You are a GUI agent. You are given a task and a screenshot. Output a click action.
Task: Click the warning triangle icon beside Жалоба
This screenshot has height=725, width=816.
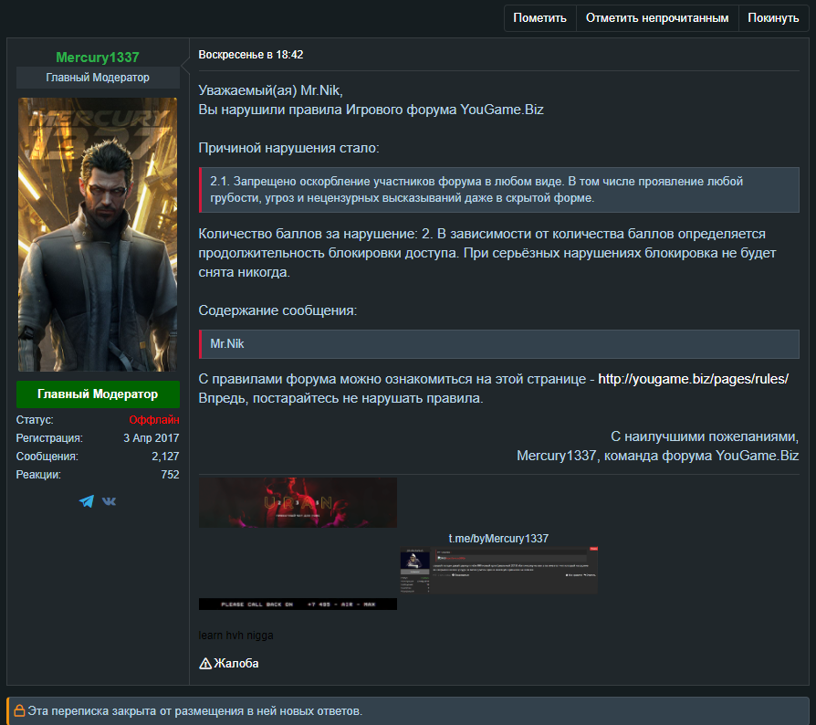pos(205,663)
